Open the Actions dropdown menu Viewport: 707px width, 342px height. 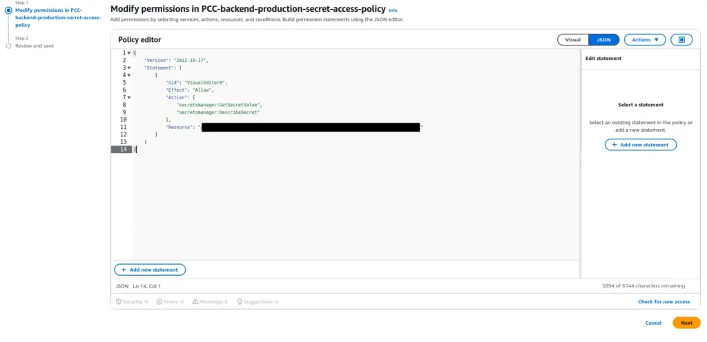point(645,40)
